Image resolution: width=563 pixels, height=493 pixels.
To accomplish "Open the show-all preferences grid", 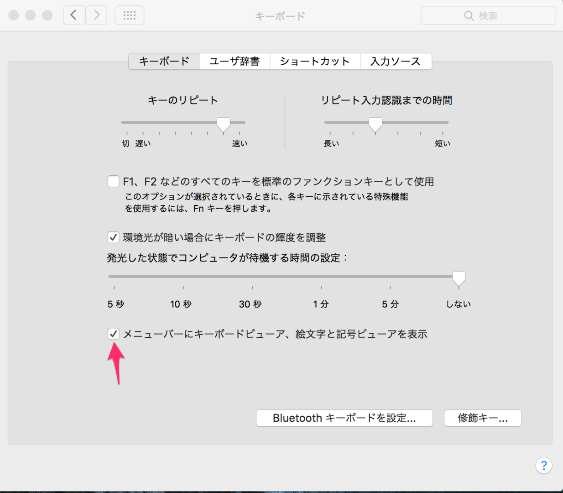I will click(130, 16).
